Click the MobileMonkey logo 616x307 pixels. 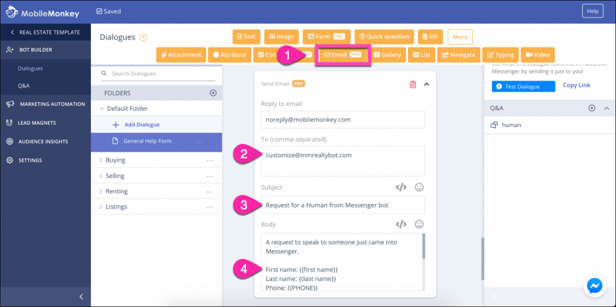[43, 13]
